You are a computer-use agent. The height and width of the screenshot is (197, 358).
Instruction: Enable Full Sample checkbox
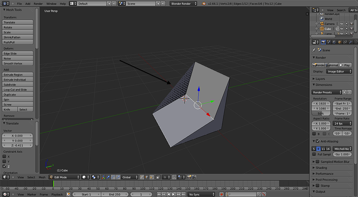314,154
